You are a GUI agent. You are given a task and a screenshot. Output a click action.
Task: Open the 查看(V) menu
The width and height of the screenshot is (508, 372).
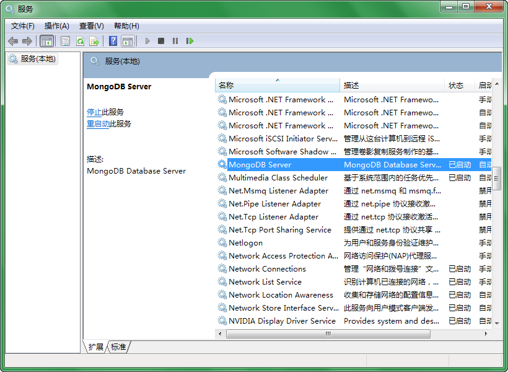click(x=91, y=25)
